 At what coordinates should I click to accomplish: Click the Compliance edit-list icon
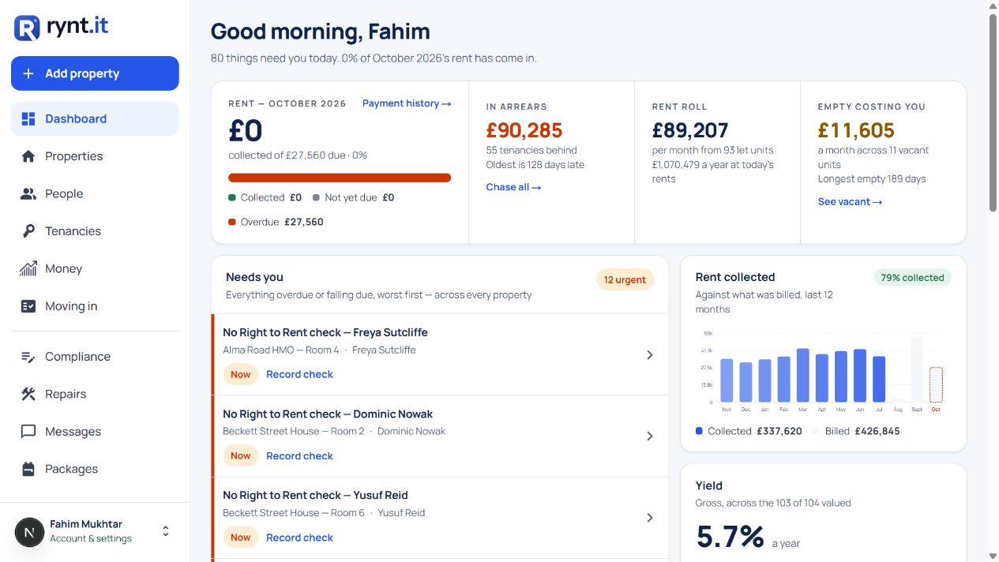28,357
